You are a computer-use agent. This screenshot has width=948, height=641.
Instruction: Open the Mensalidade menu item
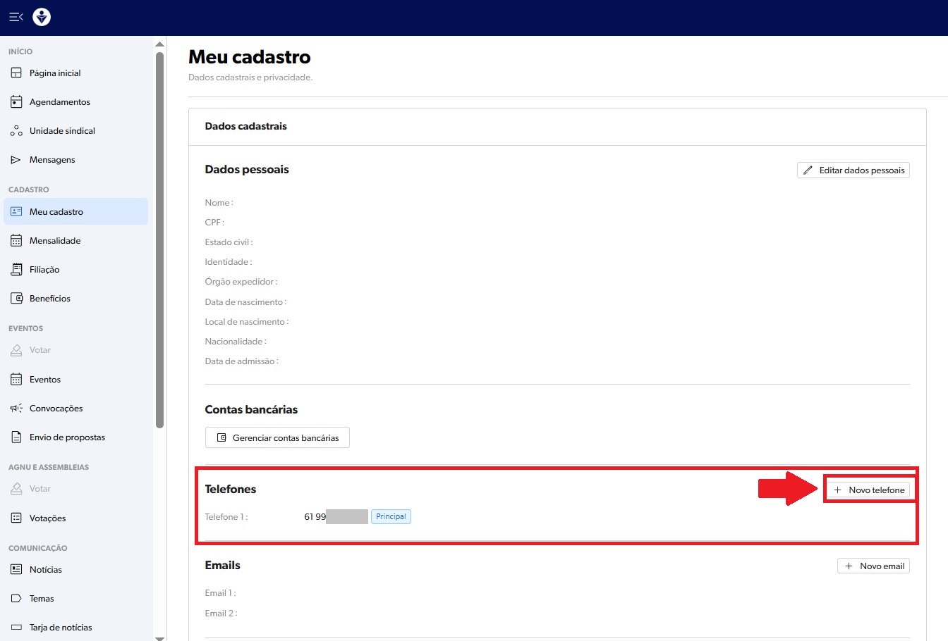(x=55, y=241)
